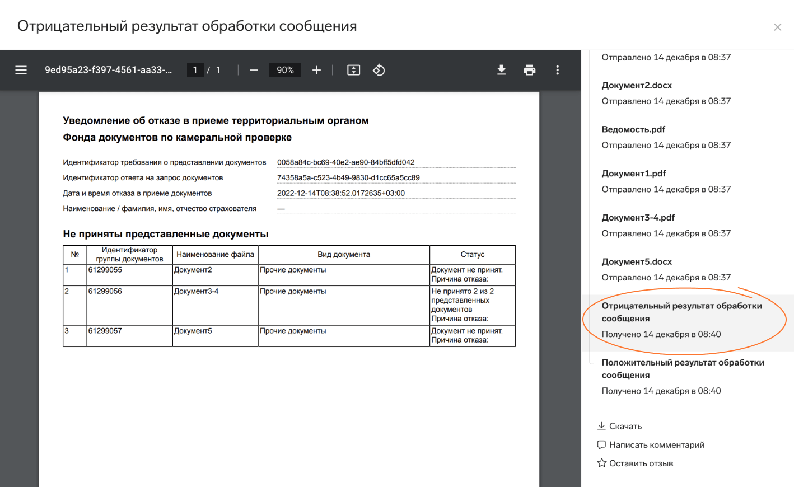Click the Статус column header
794x487 pixels.
pyautogui.click(x=473, y=254)
